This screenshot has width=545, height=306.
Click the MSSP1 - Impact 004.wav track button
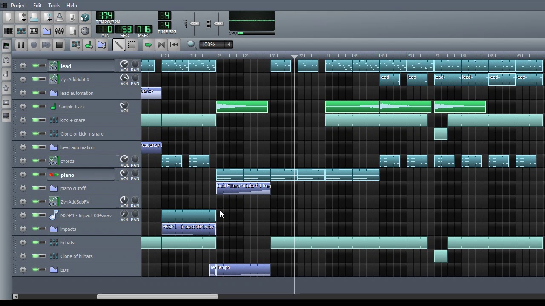point(81,215)
